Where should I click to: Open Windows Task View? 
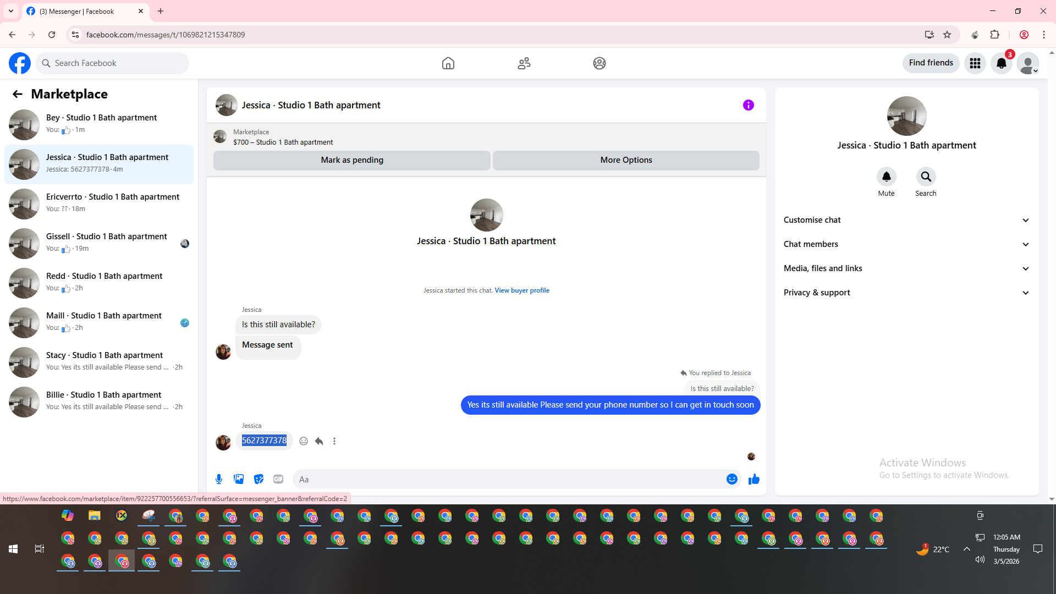pyautogui.click(x=40, y=549)
